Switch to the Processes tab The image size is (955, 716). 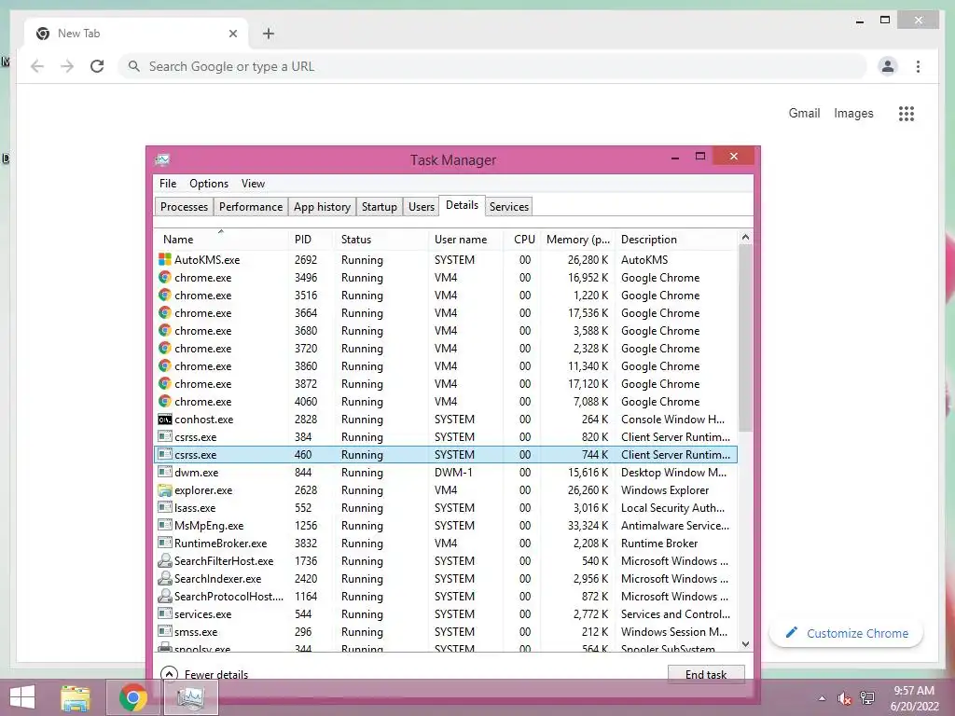[184, 206]
